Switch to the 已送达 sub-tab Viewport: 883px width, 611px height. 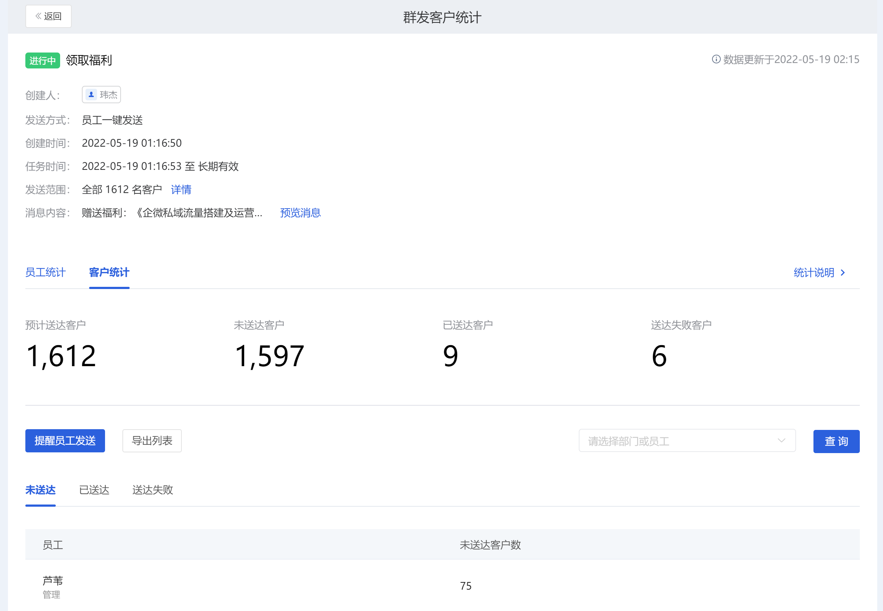[x=94, y=490]
